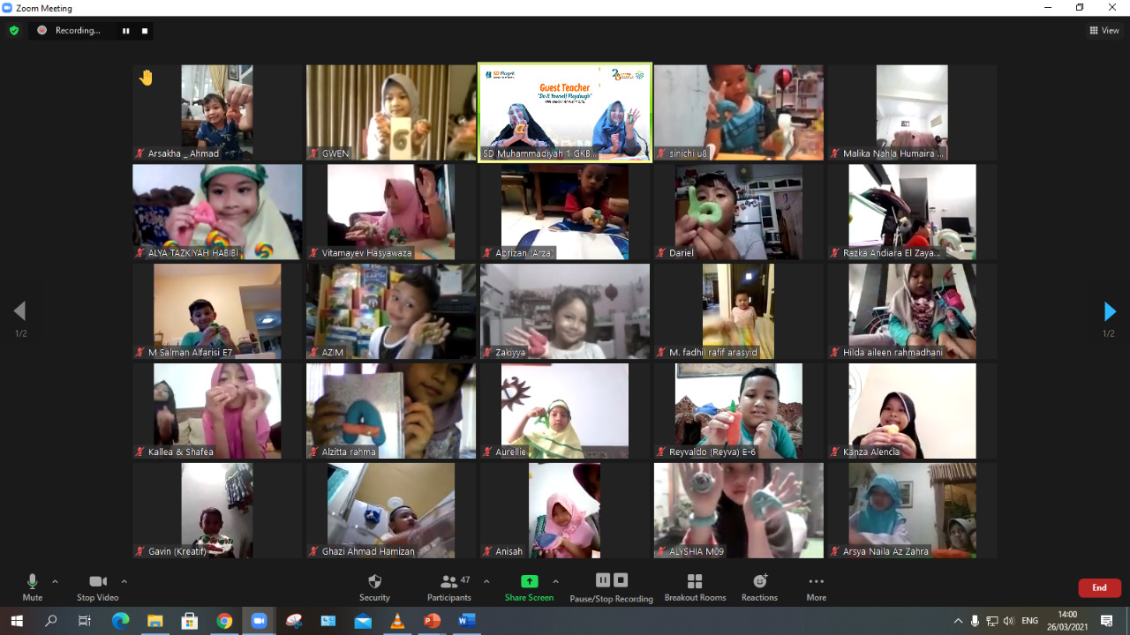Select M. fadhil rafif arasyid video tile
1130x635 pixels.
click(x=739, y=311)
